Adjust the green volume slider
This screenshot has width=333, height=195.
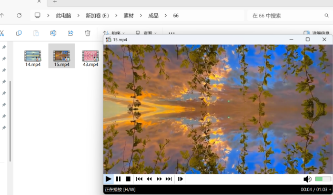[x=323, y=179]
